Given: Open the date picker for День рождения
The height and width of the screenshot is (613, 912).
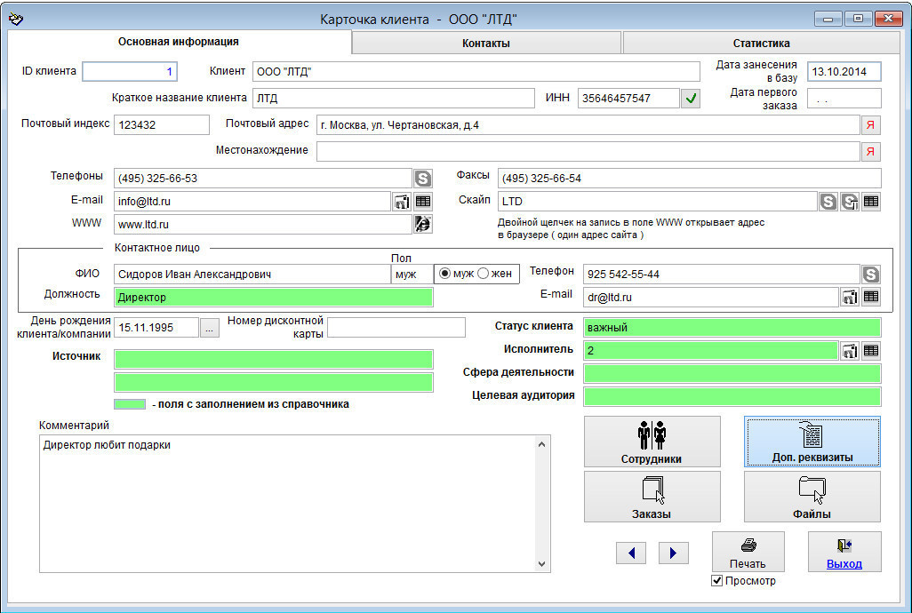Looking at the screenshot, I should [x=209, y=328].
